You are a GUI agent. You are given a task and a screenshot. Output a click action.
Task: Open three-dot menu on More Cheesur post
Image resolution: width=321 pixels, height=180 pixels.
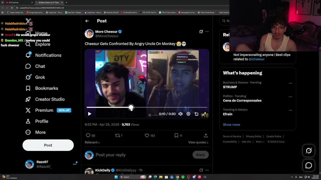pyautogui.click(x=207, y=31)
